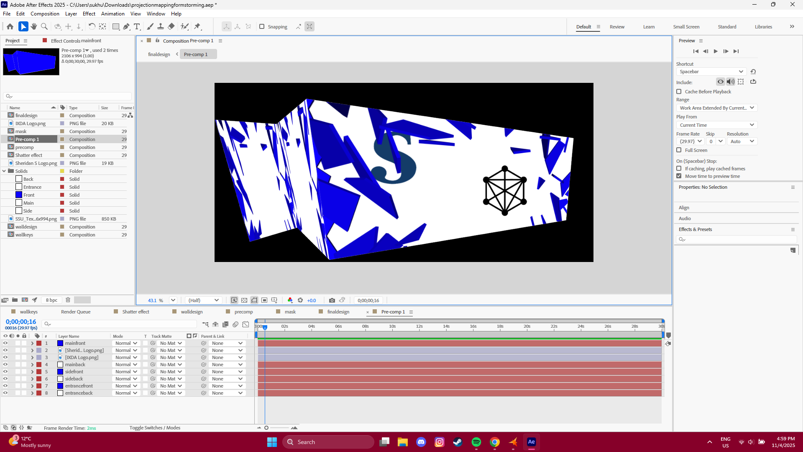
Task: Open the Render Queue panel
Action: 76,311
